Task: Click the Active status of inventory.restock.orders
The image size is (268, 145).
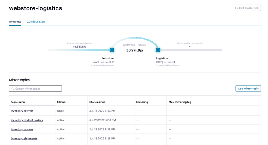Action: point(61,120)
